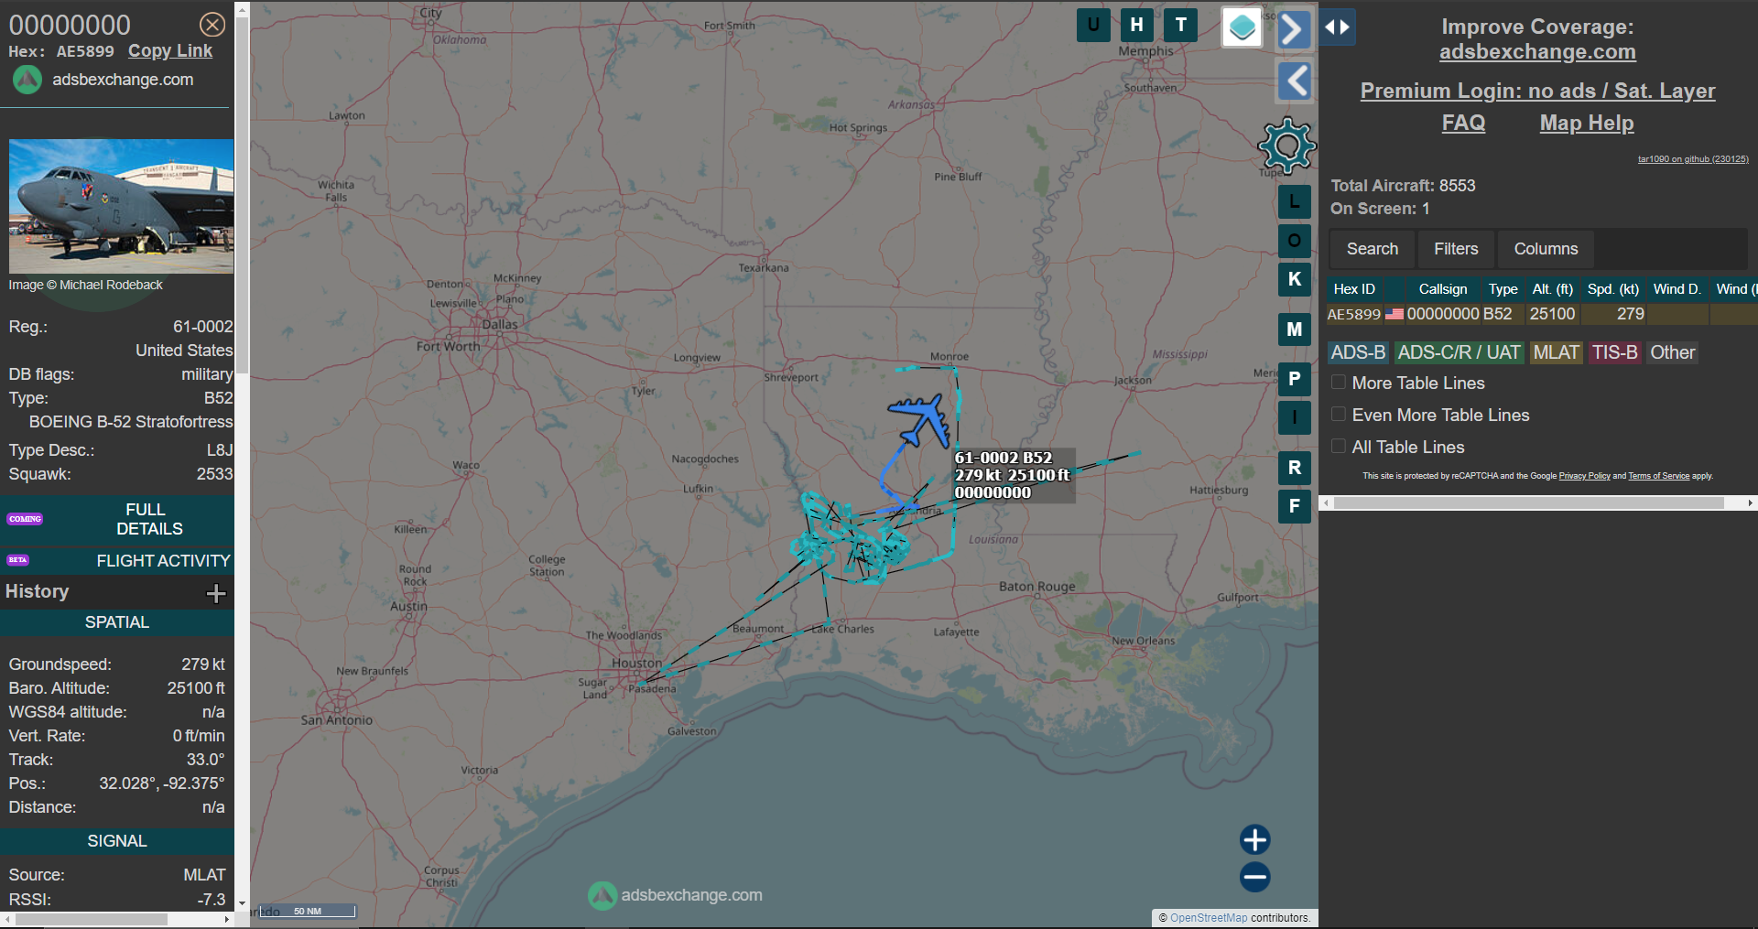
Task: Sort table by Callsign column
Action: (x=1443, y=289)
